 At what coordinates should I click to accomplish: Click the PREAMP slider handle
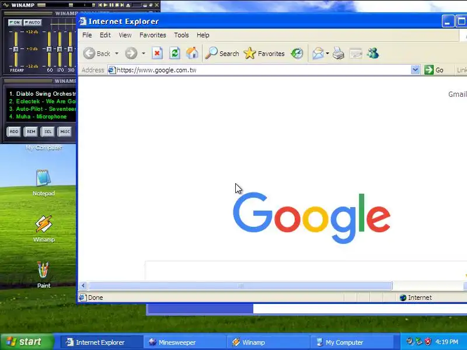click(x=16, y=49)
